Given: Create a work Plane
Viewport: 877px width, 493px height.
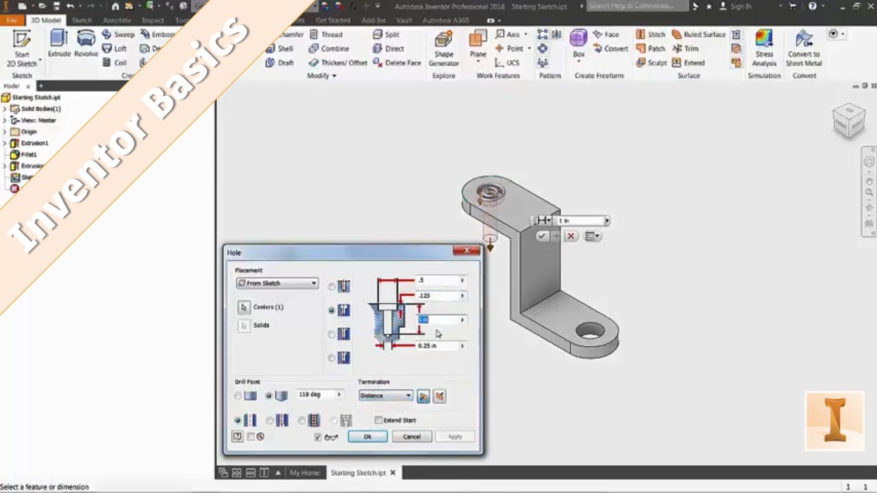Looking at the screenshot, I should (x=478, y=45).
